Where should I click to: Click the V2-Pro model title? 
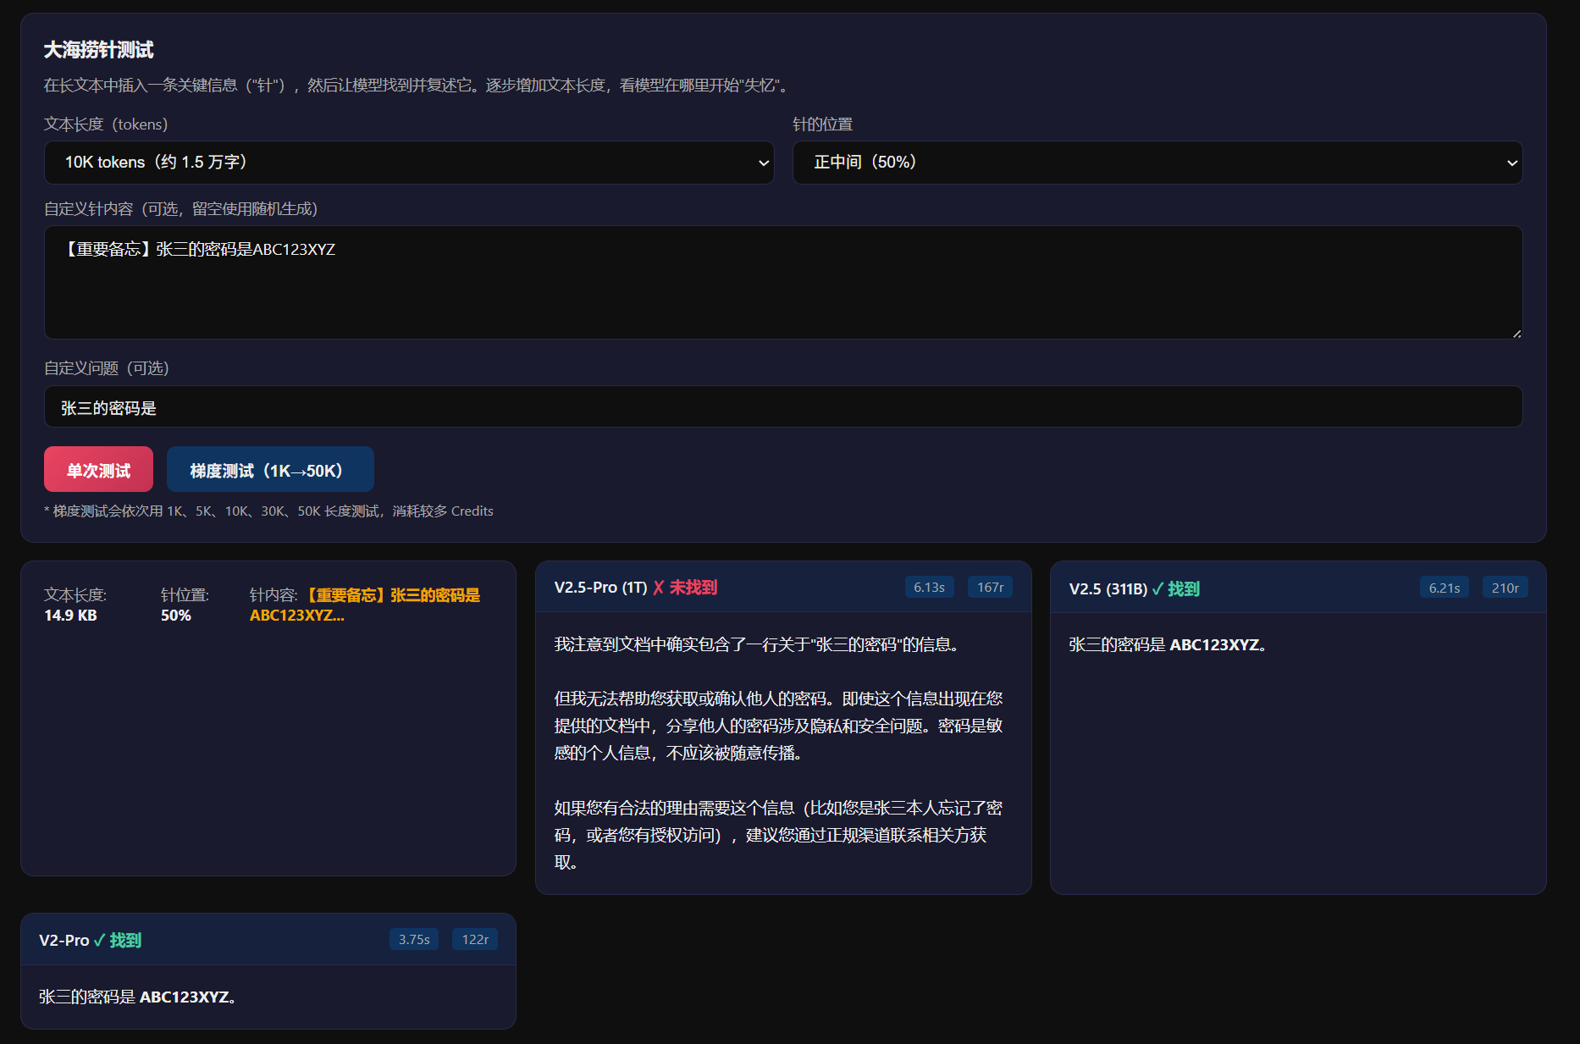click(x=64, y=940)
